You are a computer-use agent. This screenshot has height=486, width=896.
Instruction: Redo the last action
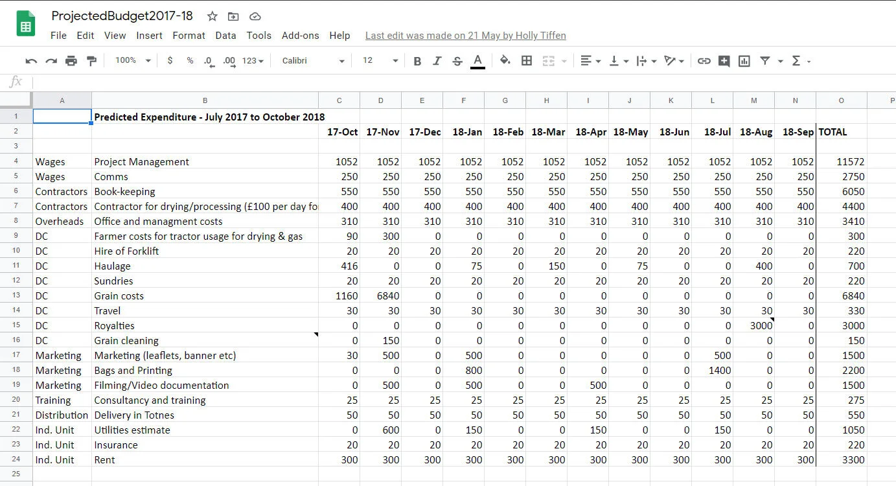point(51,61)
